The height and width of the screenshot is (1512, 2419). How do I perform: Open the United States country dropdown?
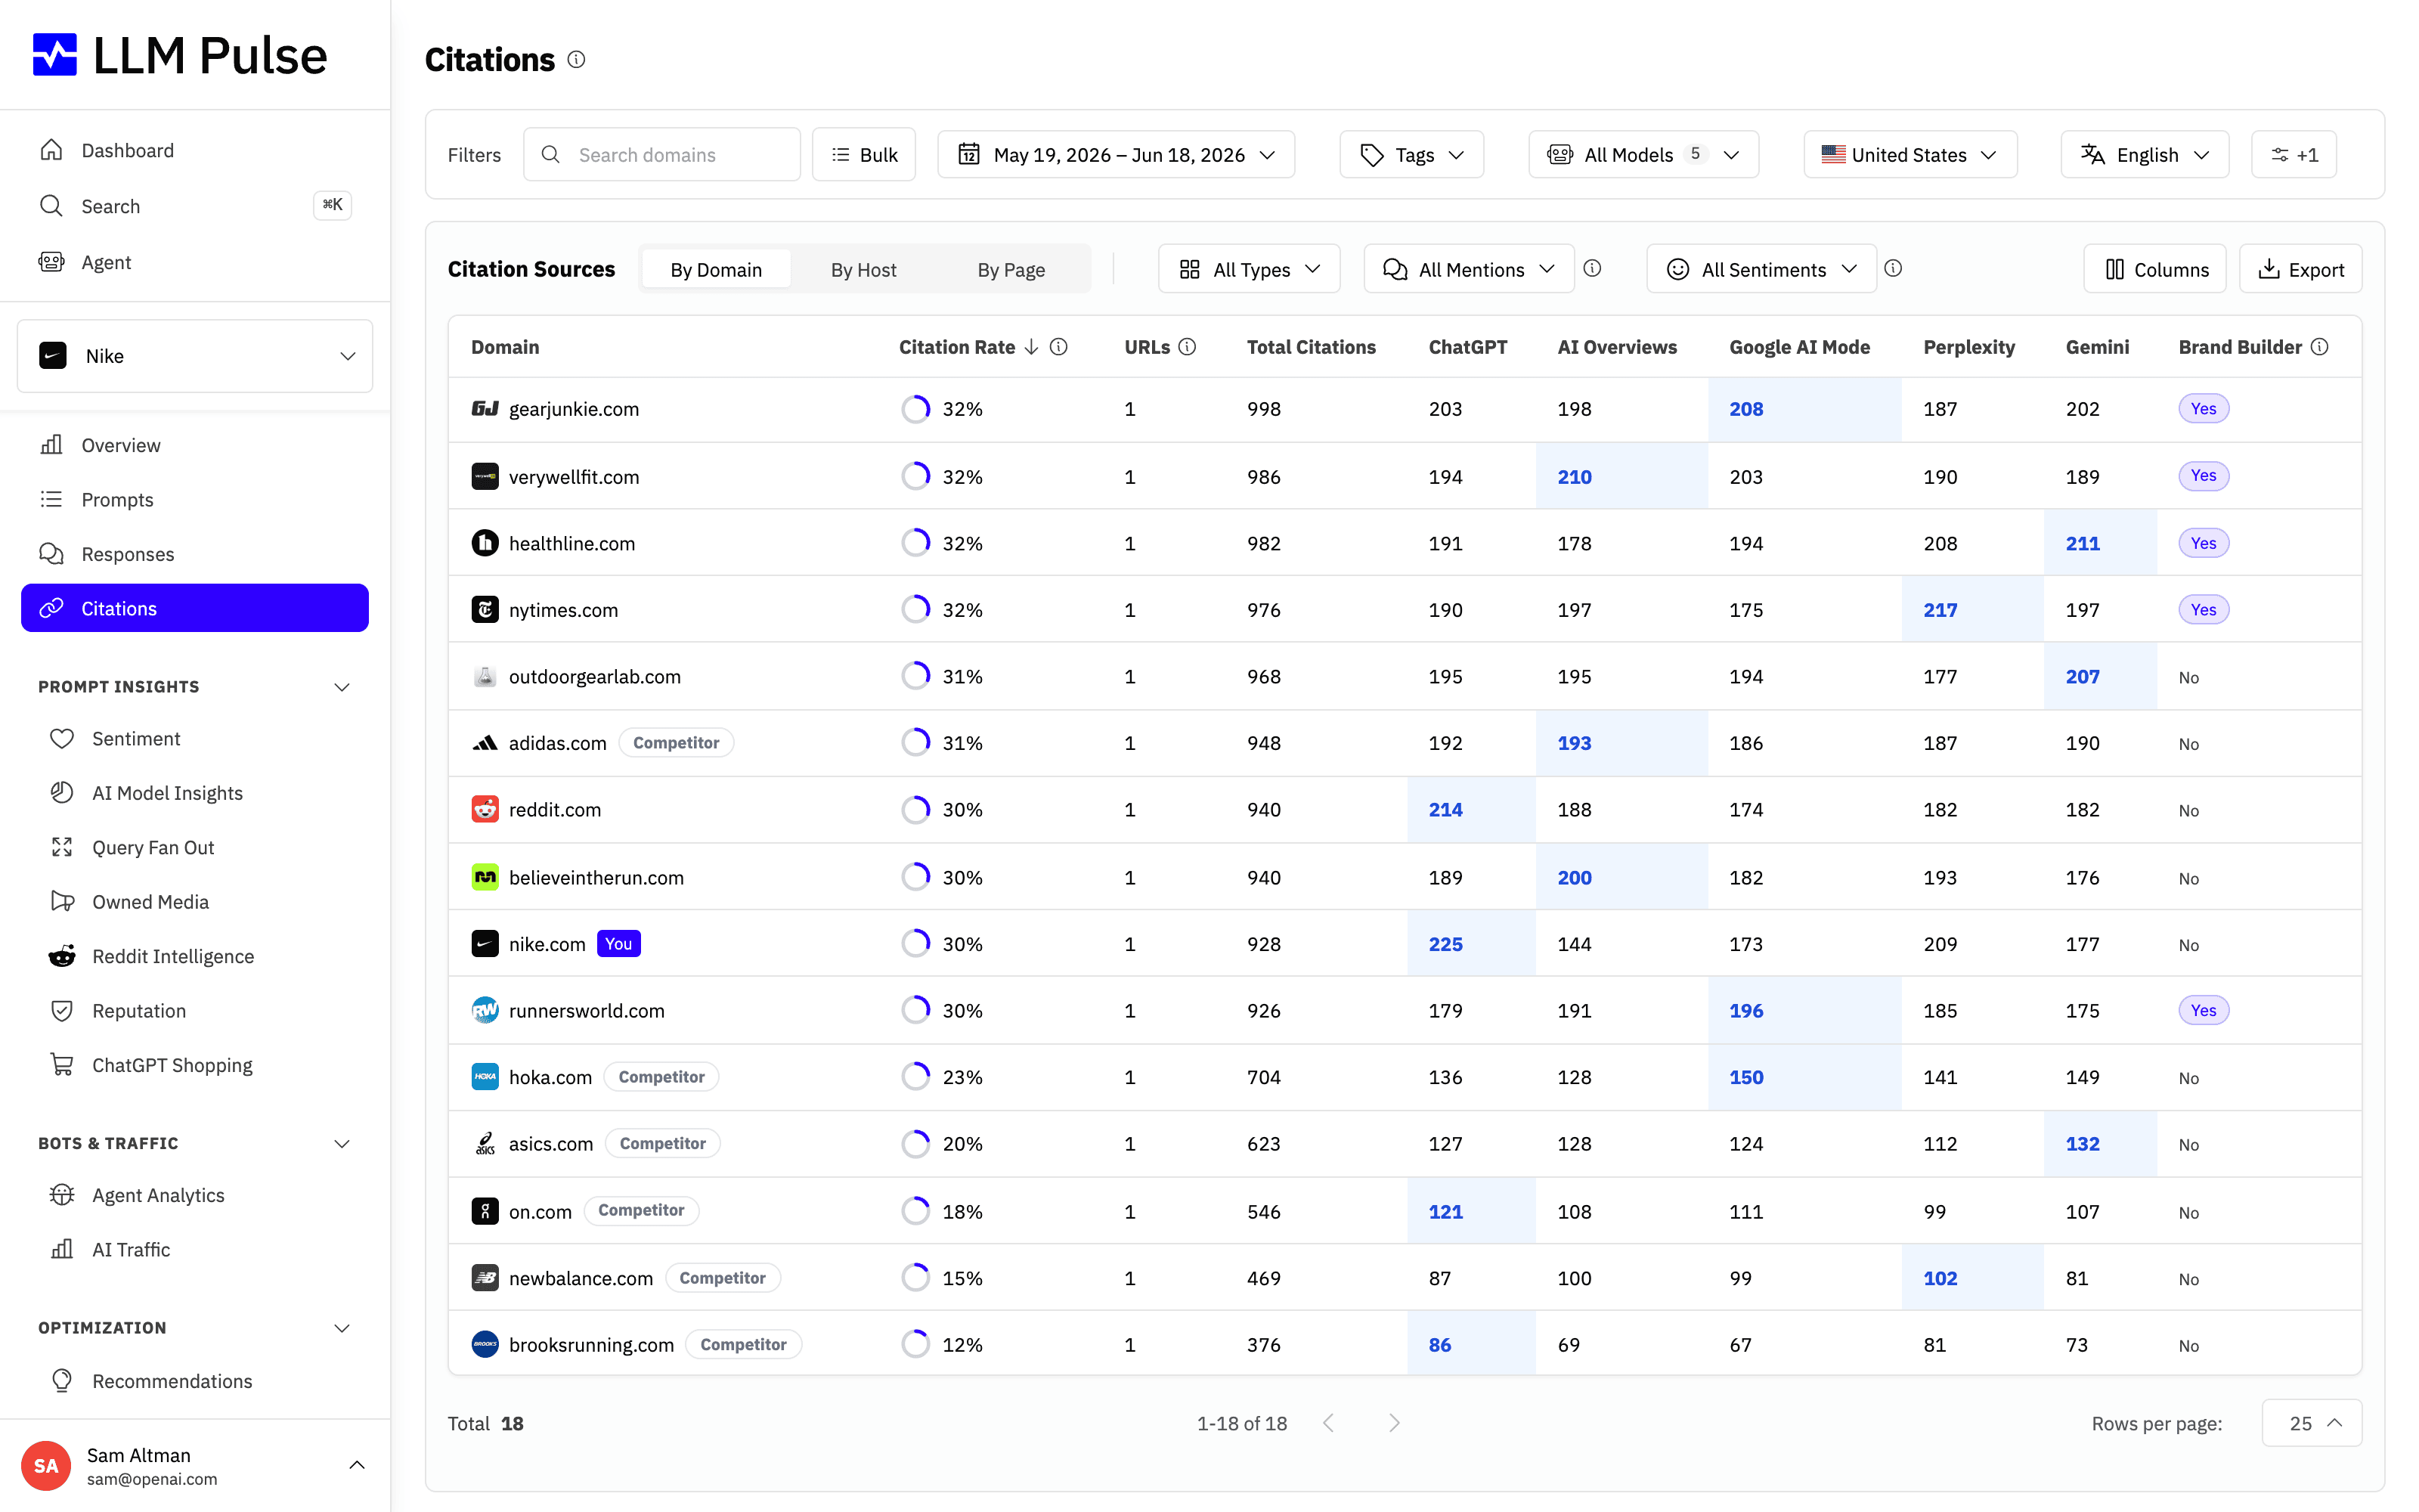1910,155
